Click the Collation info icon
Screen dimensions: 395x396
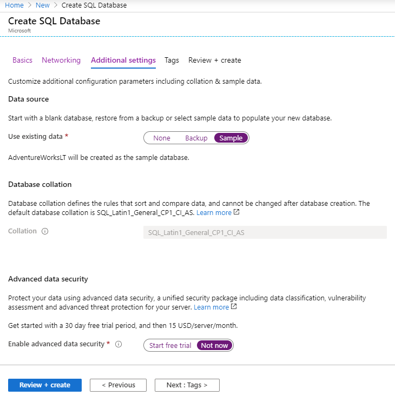pyautogui.click(x=45, y=231)
